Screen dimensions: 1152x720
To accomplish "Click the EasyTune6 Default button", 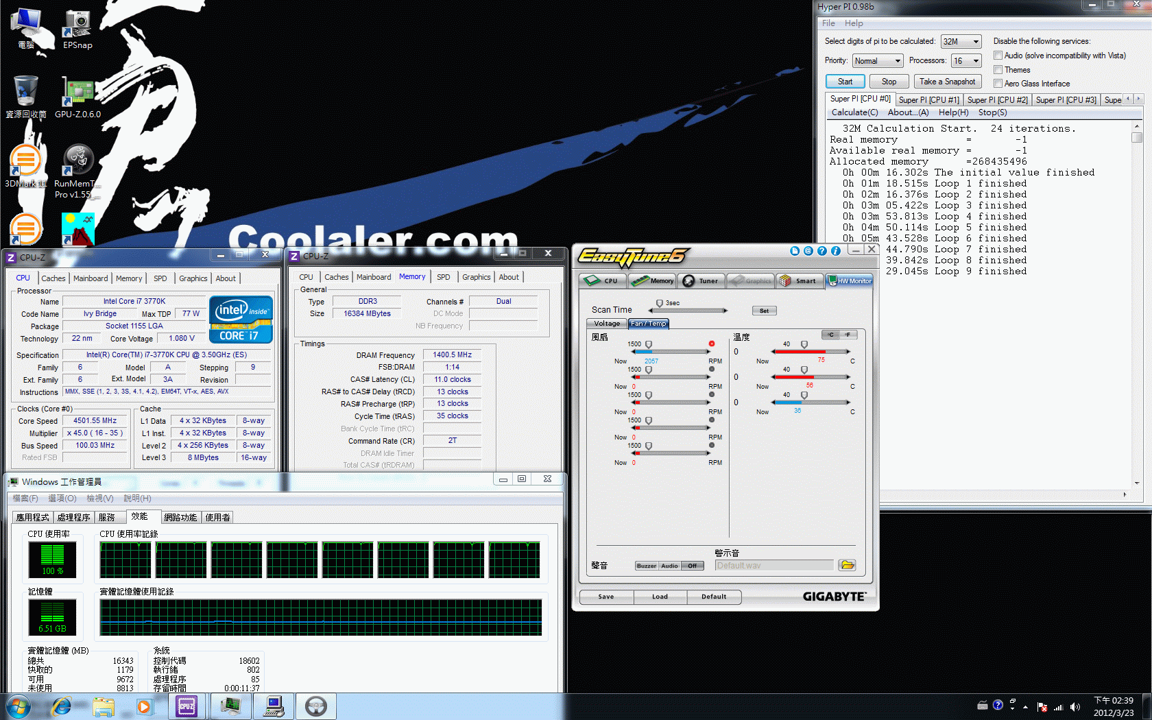I will (714, 597).
